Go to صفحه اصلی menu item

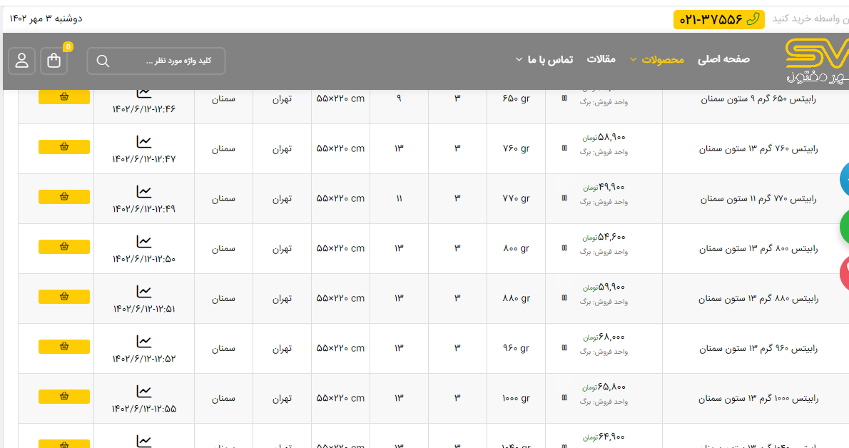click(x=723, y=59)
